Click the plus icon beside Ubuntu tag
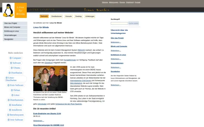 (x=12, y=68)
